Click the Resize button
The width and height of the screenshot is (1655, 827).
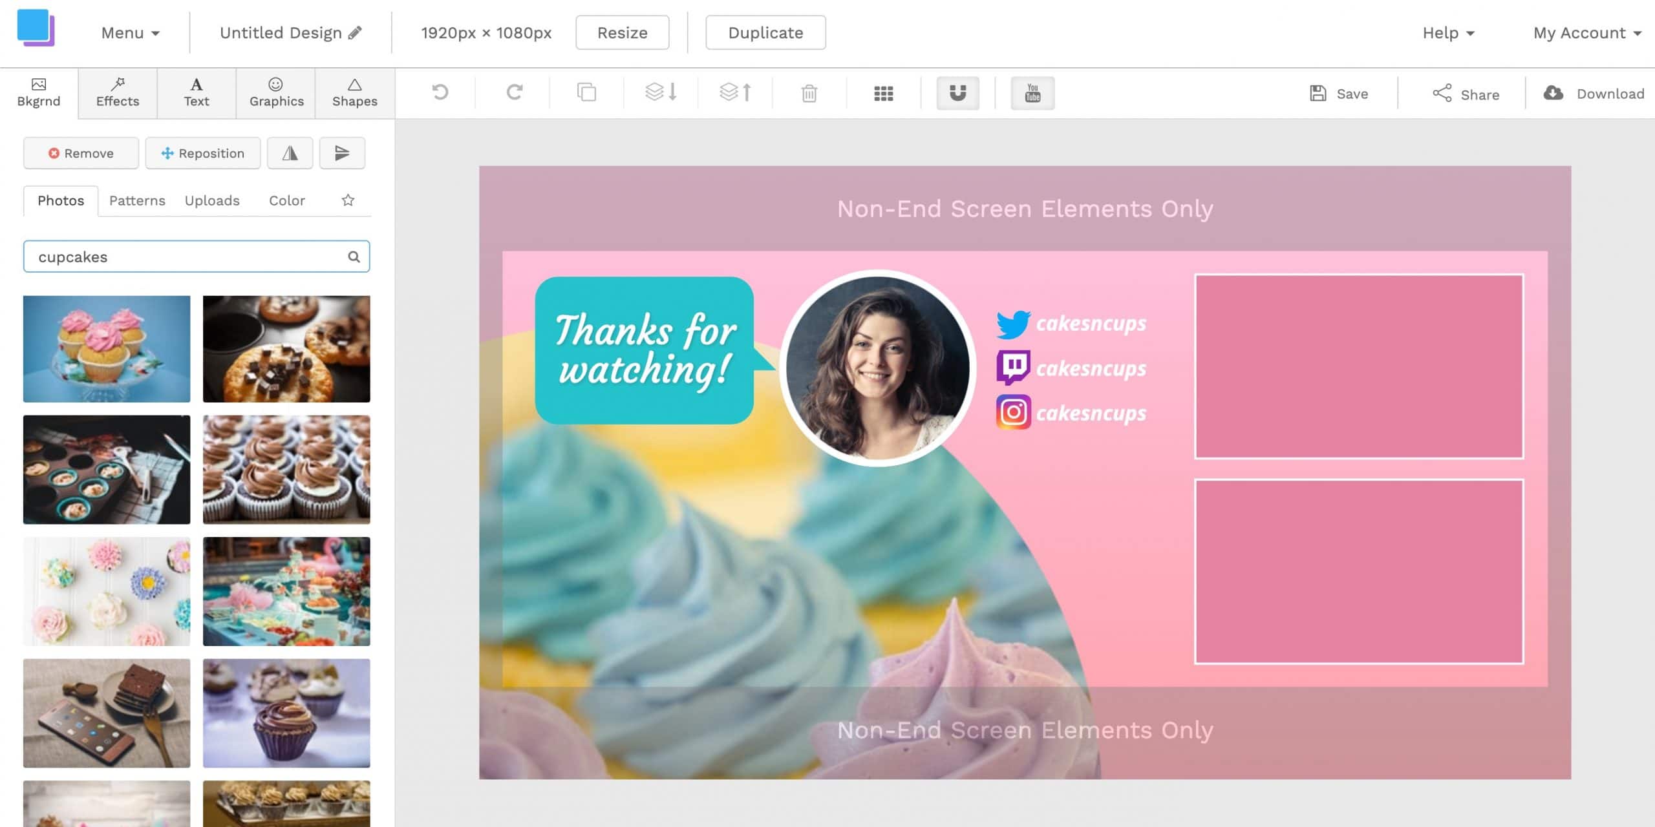tap(622, 33)
